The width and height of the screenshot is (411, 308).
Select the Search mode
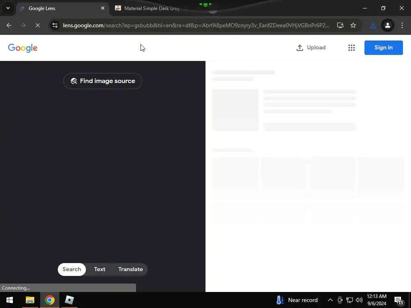point(72,269)
